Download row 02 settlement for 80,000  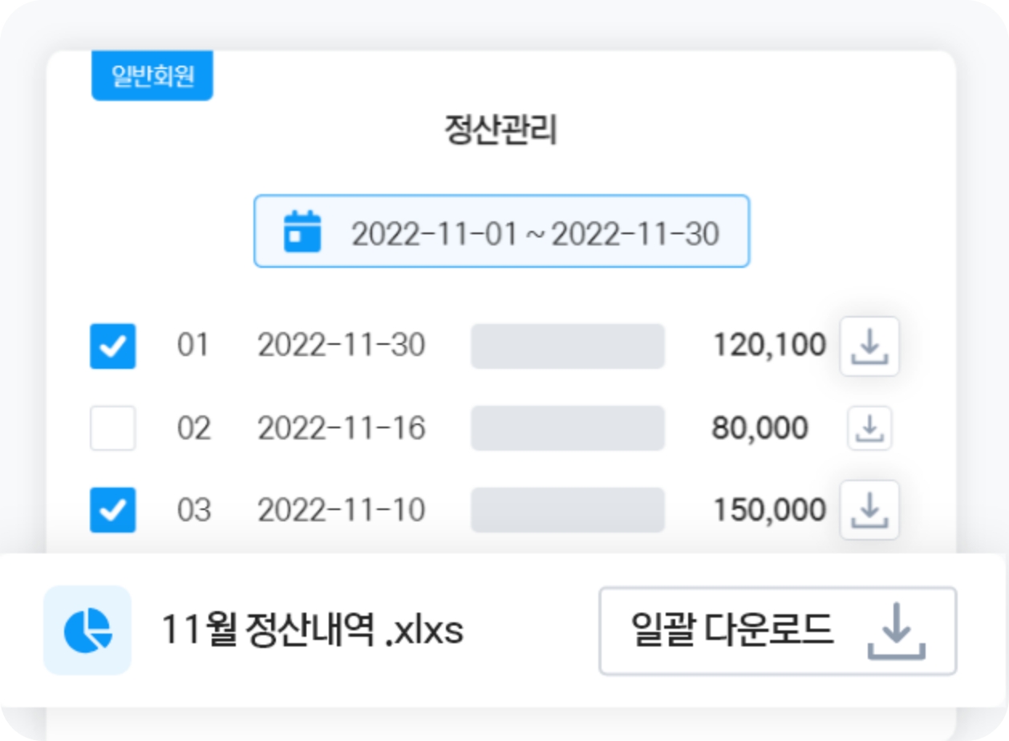coord(869,428)
